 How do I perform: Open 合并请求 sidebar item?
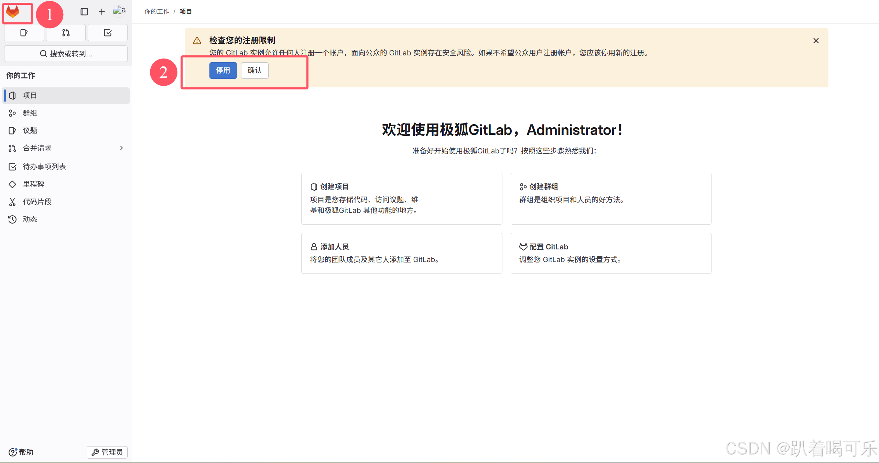(x=66, y=148)
